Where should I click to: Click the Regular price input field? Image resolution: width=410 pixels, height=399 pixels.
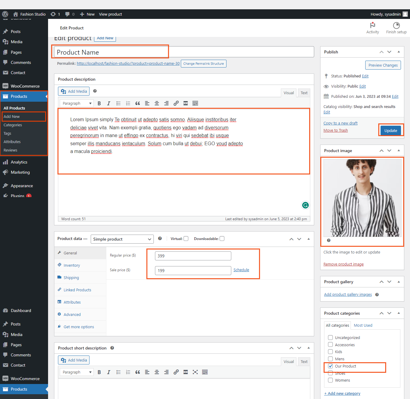[x=193, y=256]
